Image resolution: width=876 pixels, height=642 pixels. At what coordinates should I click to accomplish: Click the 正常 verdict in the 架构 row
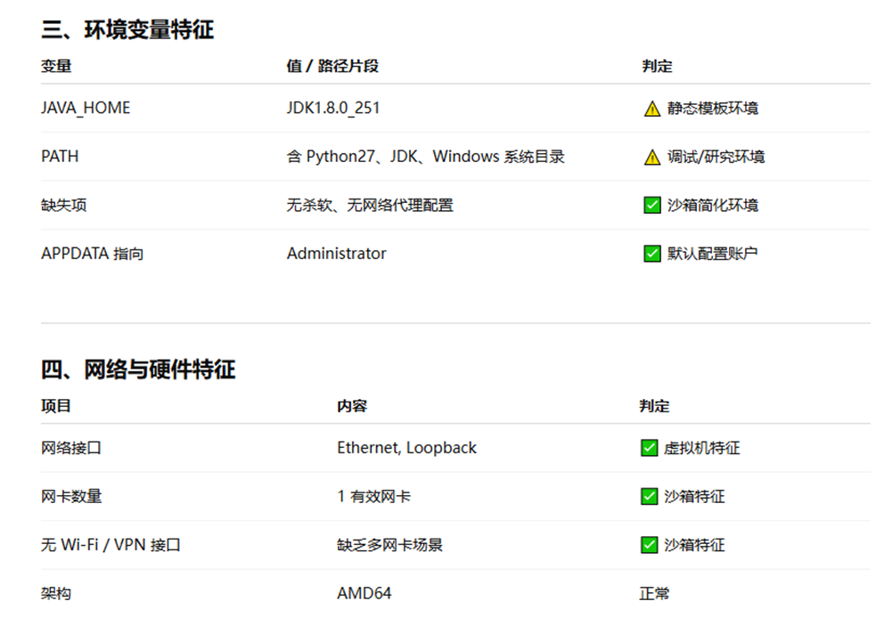point(654,593)
